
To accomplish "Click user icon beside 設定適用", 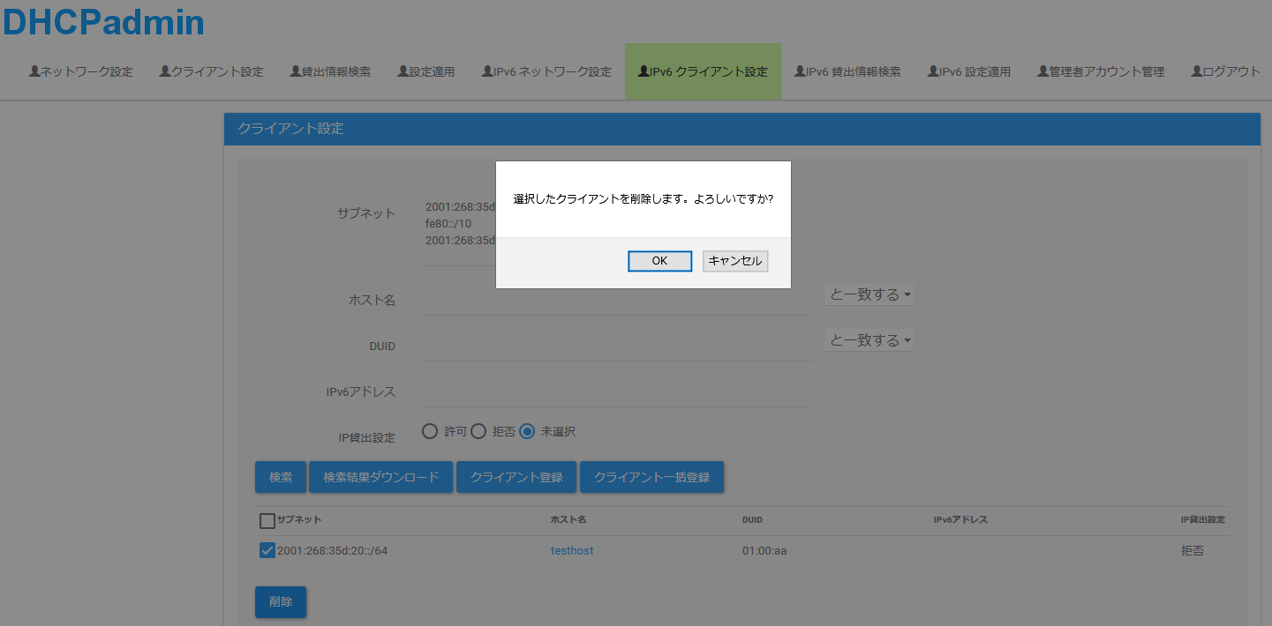I will click(x=403, y=71).
